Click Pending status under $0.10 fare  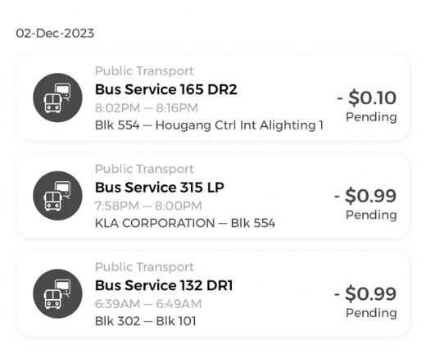pyautogui.click(x=371, y=117)
